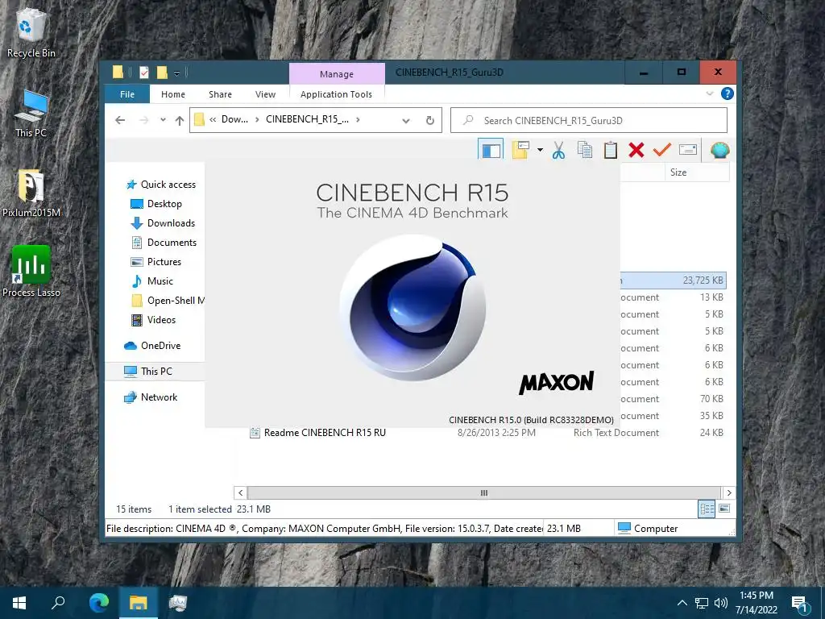Show hidden system tray icons
Viewport: 825px width, 619px height.
point(682,603)
